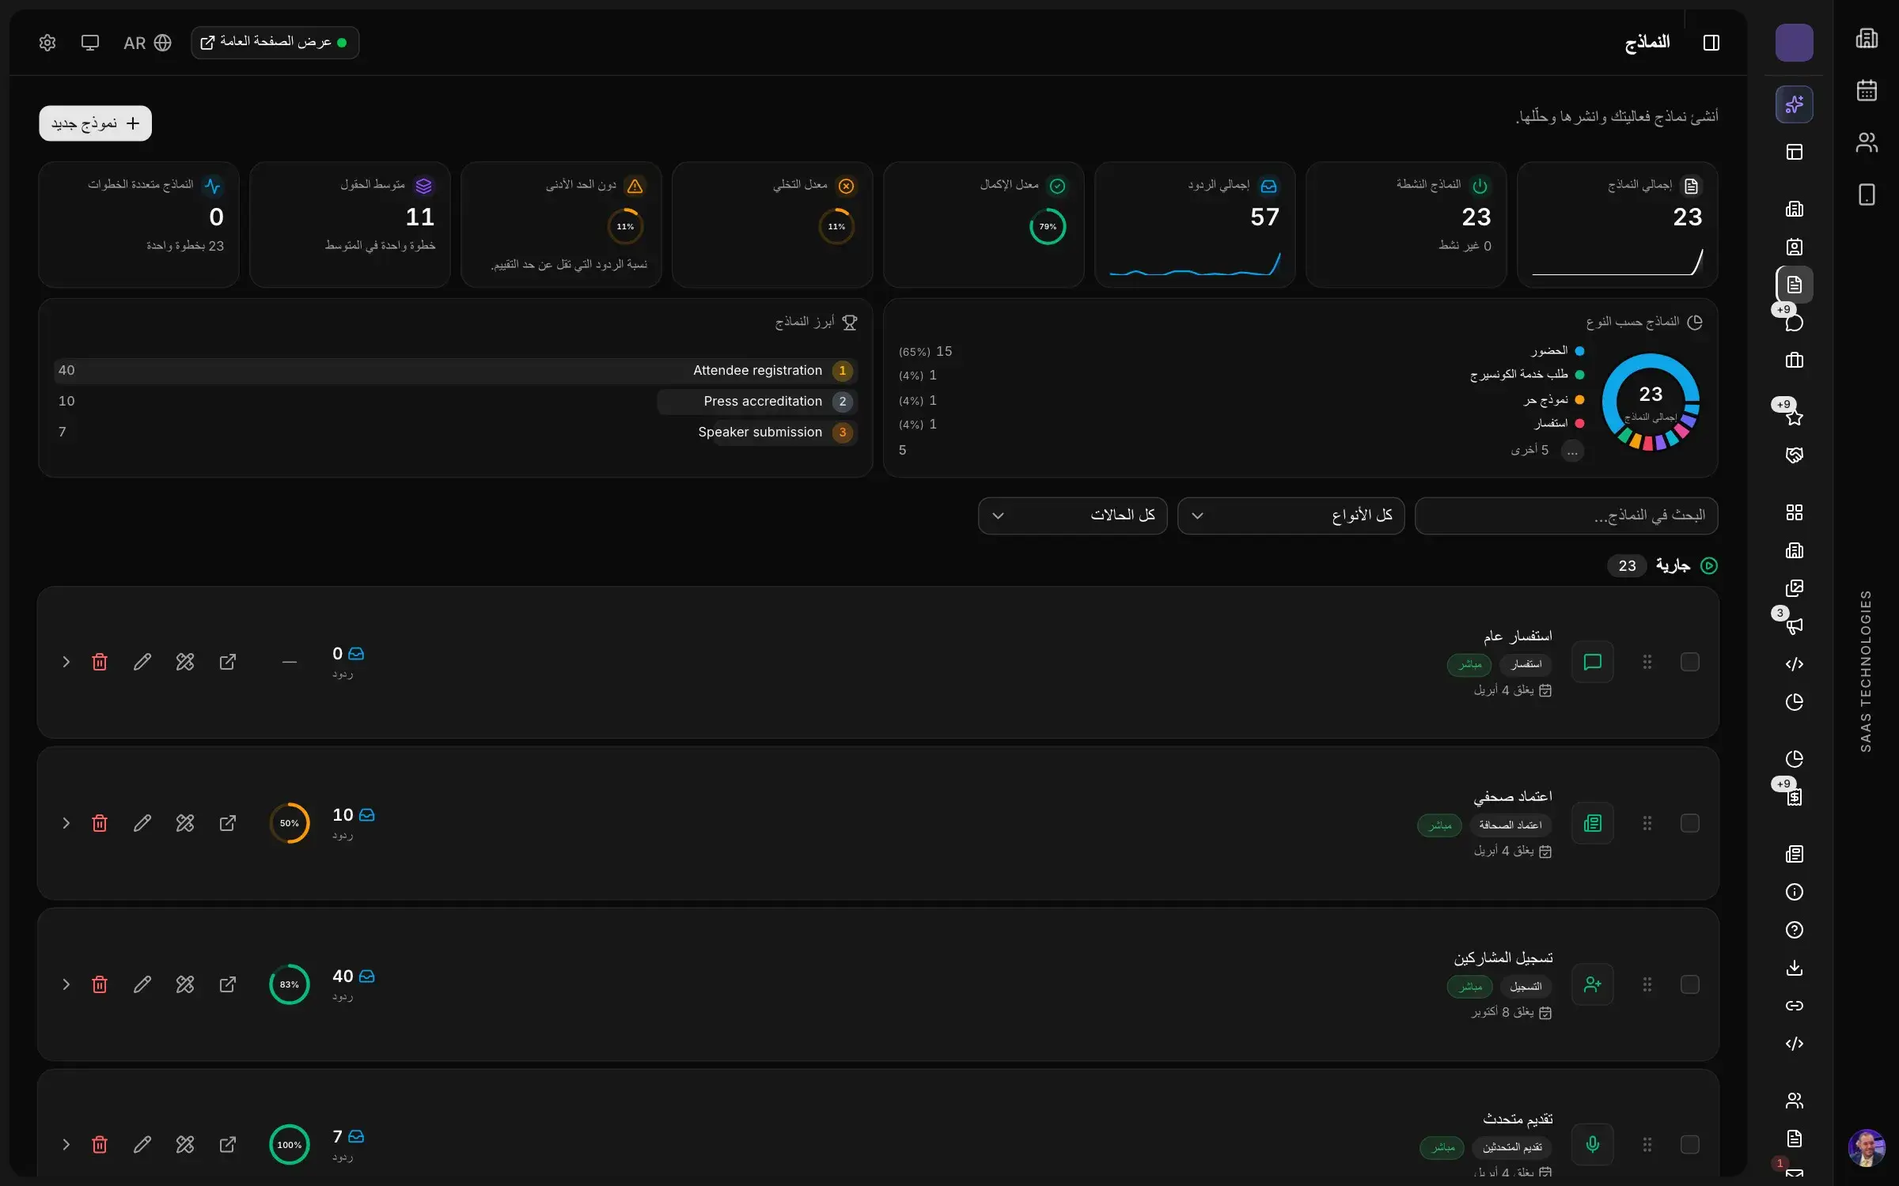This screenshot has height=1186, width=1899.
Task: Click design tools icon for تقديم متحدث row
Action: pyautogui.click(x=185, y=1145)
